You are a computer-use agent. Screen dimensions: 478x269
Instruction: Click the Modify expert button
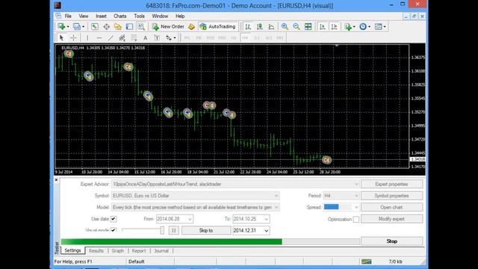(391, 219)
